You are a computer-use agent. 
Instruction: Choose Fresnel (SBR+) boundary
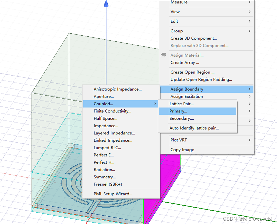click(x=121, y=184)
